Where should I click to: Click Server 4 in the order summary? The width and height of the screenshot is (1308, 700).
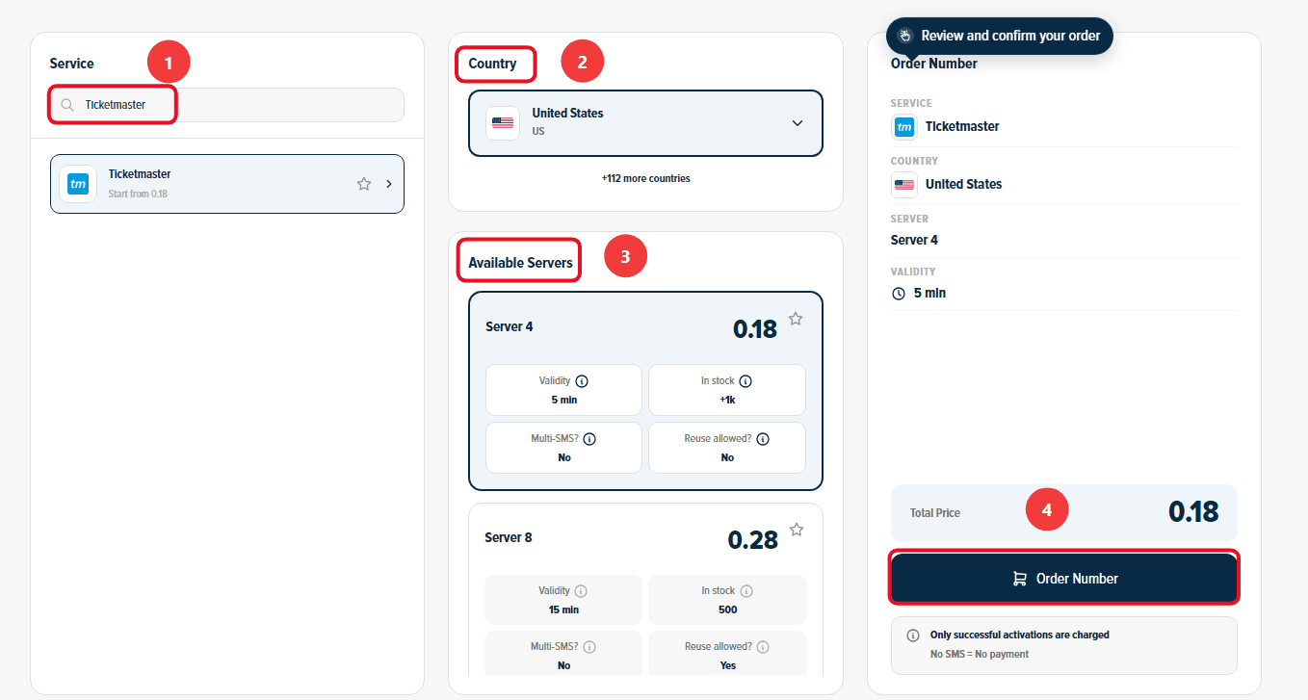[x=914, y=241]
